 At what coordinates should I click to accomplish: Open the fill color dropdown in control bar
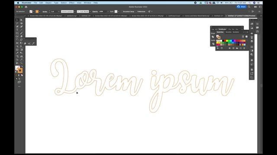(34, 12)
